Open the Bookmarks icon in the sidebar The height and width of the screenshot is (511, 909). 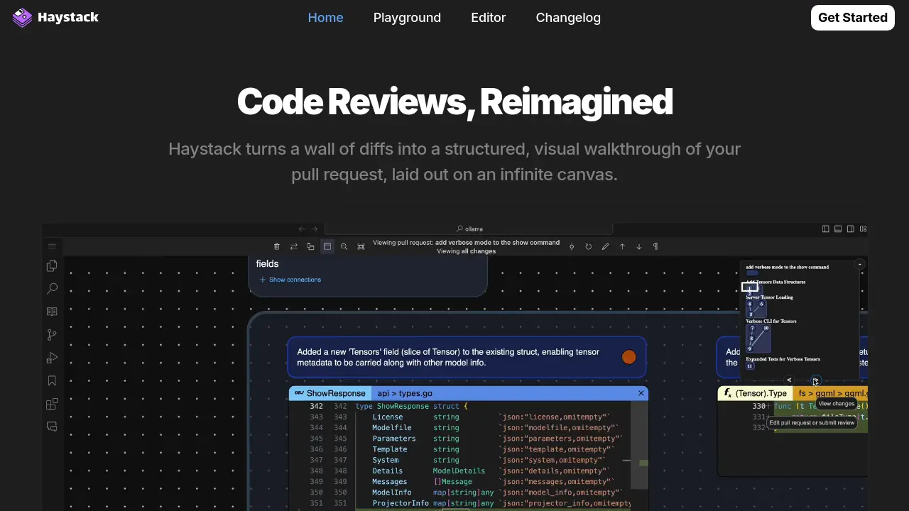(52, 381)
